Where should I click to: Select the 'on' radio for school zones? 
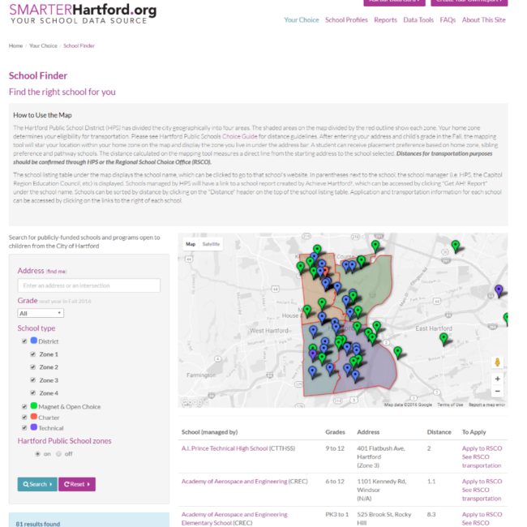tap(37, 454)
